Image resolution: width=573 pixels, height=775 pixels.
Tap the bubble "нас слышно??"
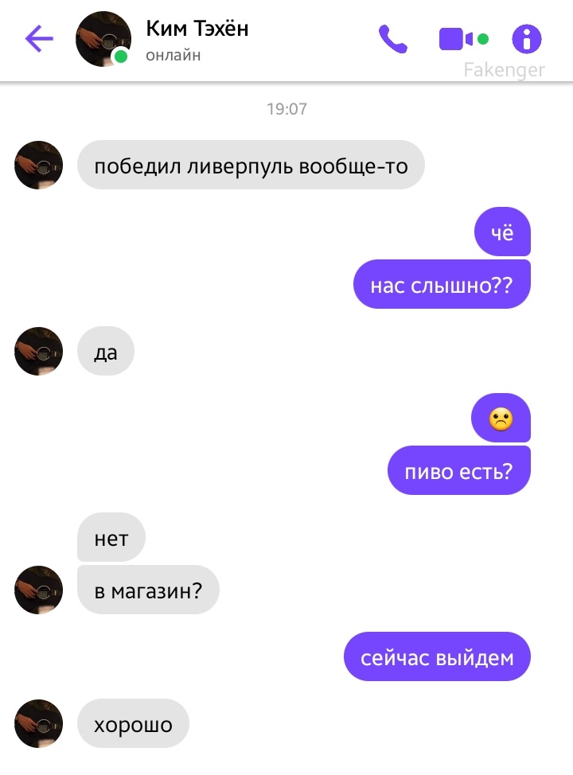coord(442,284)
